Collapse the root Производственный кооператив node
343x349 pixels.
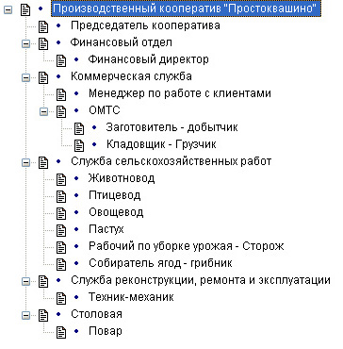point(8,10)
